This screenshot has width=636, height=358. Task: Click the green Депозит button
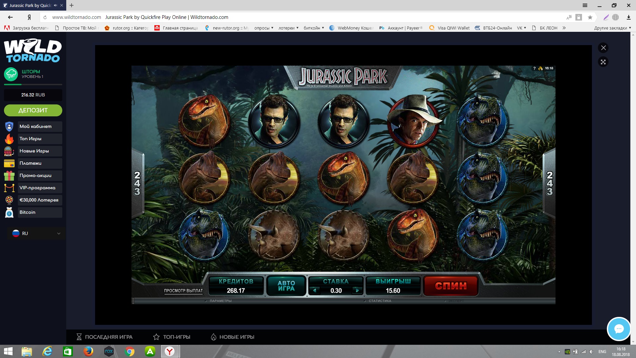[x=33, y=110]
